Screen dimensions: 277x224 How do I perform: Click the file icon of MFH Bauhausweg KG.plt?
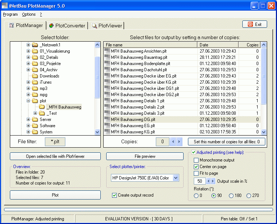tap(107, 132)
